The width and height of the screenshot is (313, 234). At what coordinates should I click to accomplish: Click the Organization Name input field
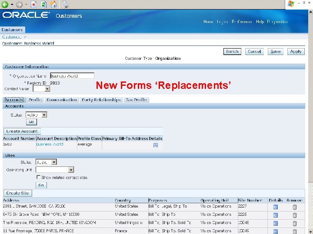(72, 76)
